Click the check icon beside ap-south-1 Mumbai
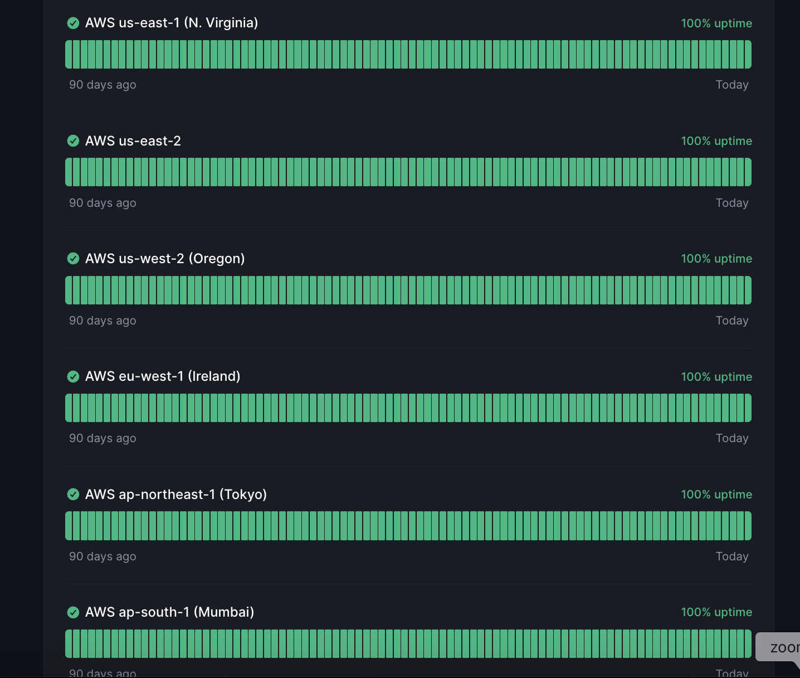800x678 pixels. coord(73,612)
